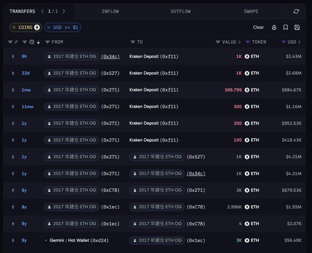Open recipient address (0x34c) in $4.21M row
312x253 pixels.
coord(196,174)
